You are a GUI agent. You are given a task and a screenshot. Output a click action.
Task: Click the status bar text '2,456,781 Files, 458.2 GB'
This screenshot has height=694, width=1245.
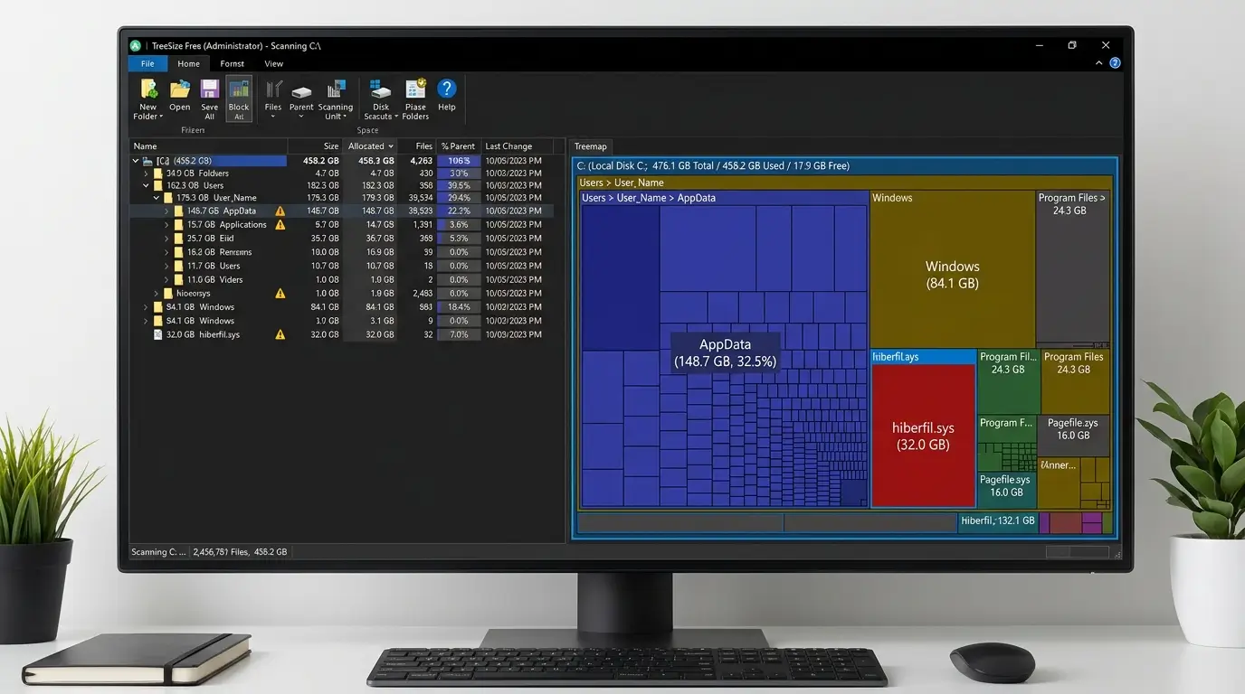[240, 552]
